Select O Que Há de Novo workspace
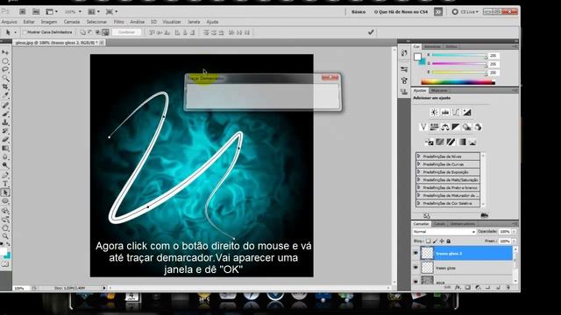This screenshot has height=315, width=561. (x=401, y=11)
